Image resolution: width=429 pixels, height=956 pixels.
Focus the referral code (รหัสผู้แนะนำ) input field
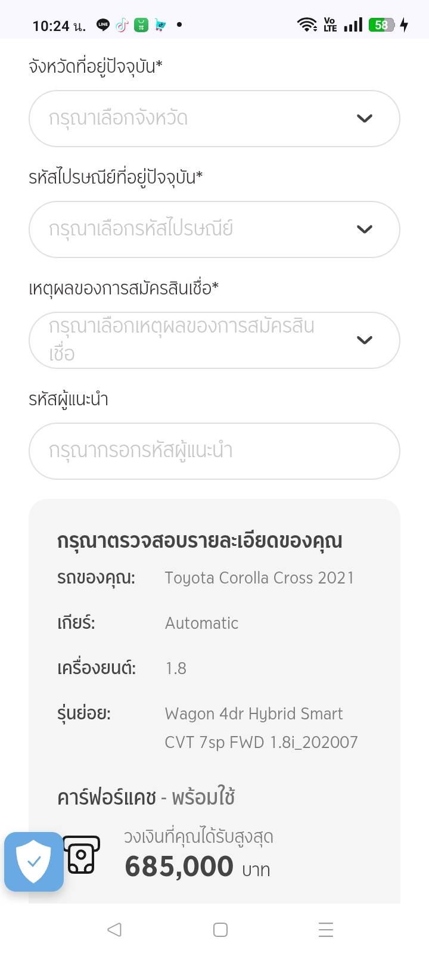coord(214,451)
